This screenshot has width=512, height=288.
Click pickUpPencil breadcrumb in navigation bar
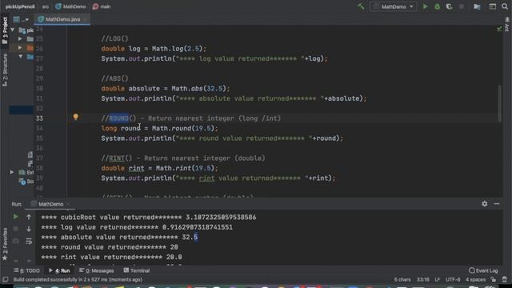pos(20,6)
